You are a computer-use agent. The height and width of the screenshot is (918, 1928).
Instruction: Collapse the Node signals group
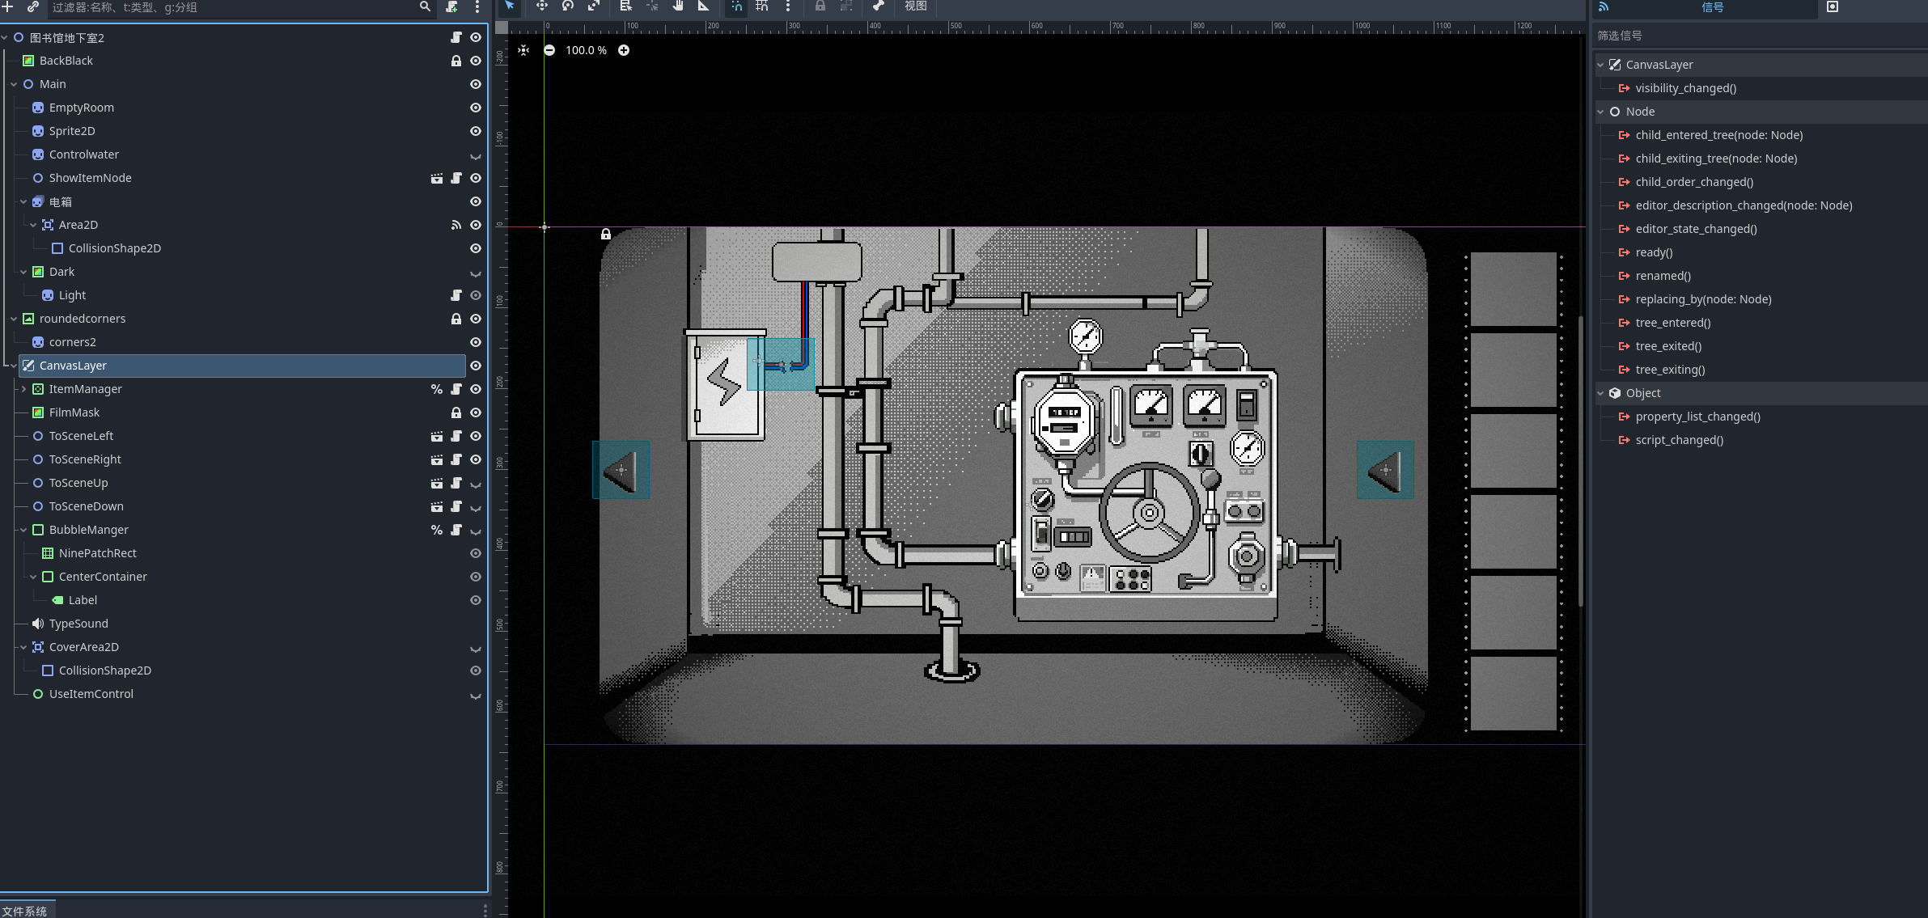tap(1600, 112)
